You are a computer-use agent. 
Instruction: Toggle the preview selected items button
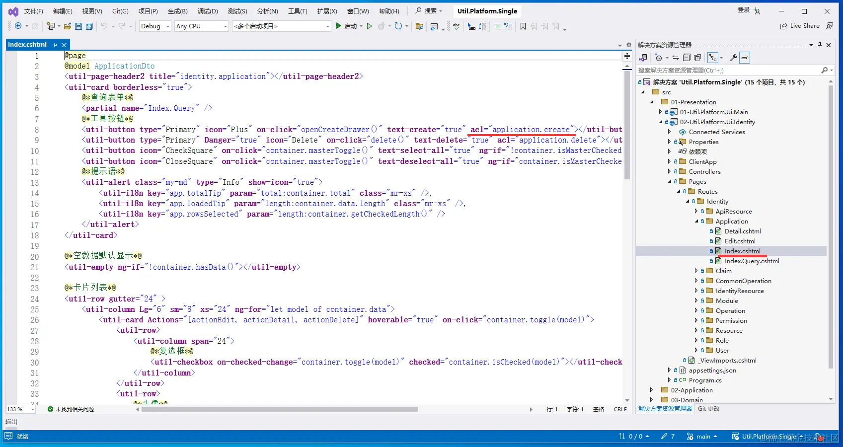tap(744, 58)
